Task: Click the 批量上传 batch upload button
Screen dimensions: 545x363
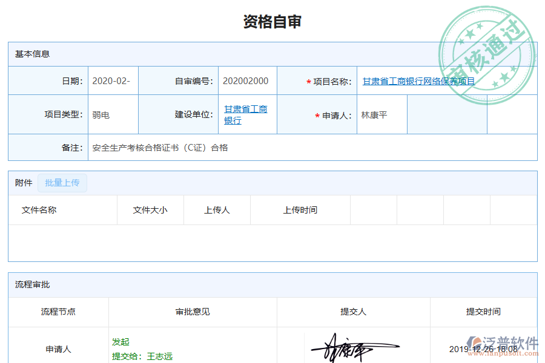Action: (x=62, y=183)
